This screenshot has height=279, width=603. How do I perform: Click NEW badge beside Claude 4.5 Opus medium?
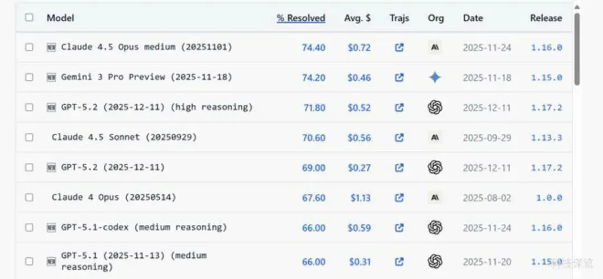[51, 47]
